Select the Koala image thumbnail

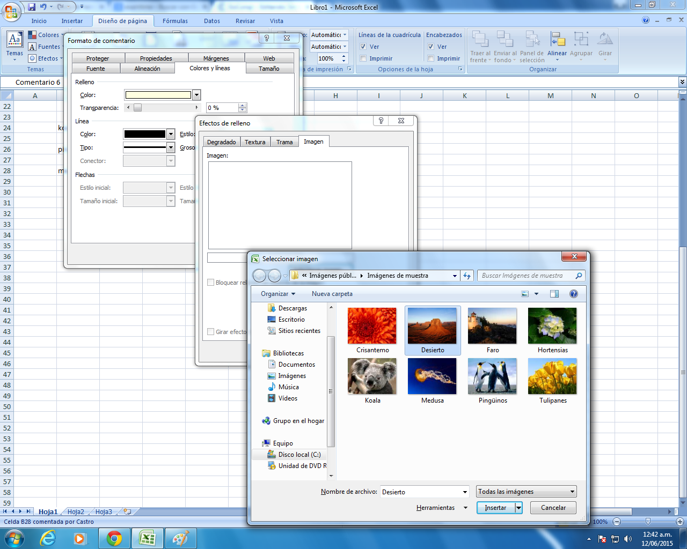tap(372, 377)
